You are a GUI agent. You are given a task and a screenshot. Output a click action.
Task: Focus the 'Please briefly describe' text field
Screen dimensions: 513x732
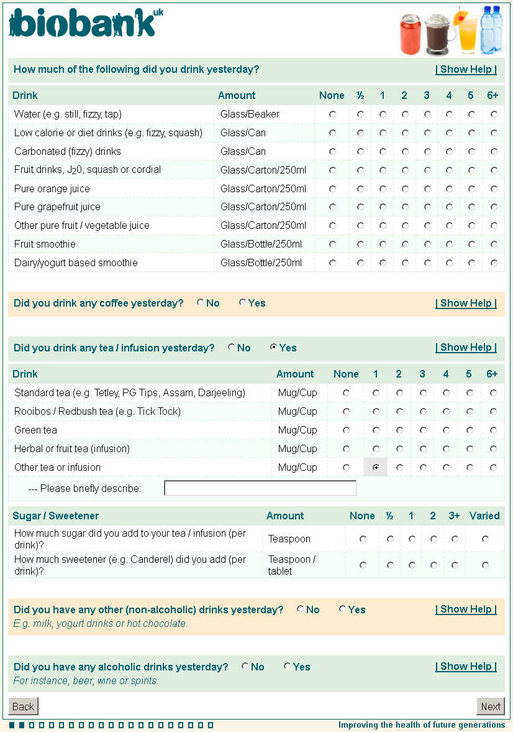pyautogui.click(x=260, y=488)
